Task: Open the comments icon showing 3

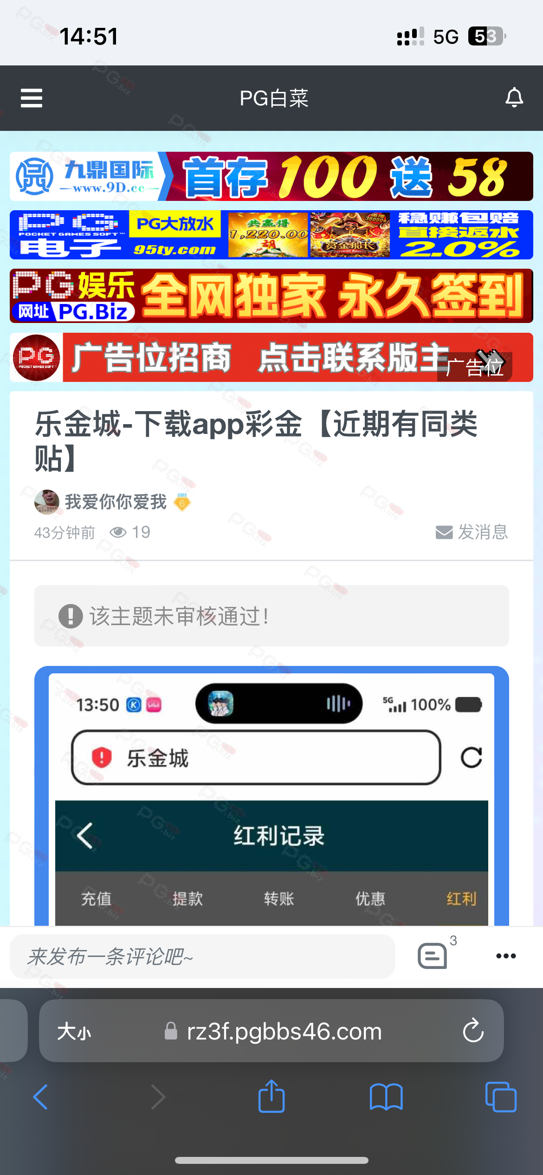Action: pyautogui.click(x=433, y=955)
